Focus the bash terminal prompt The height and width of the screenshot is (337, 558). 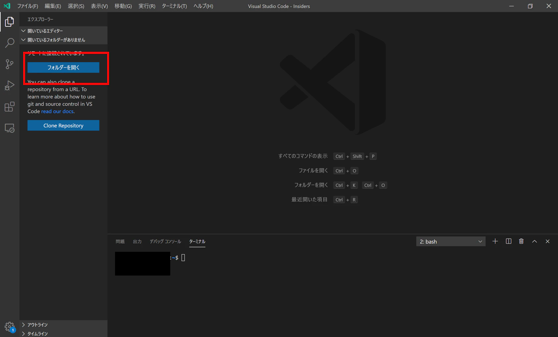tap(183, 258)
